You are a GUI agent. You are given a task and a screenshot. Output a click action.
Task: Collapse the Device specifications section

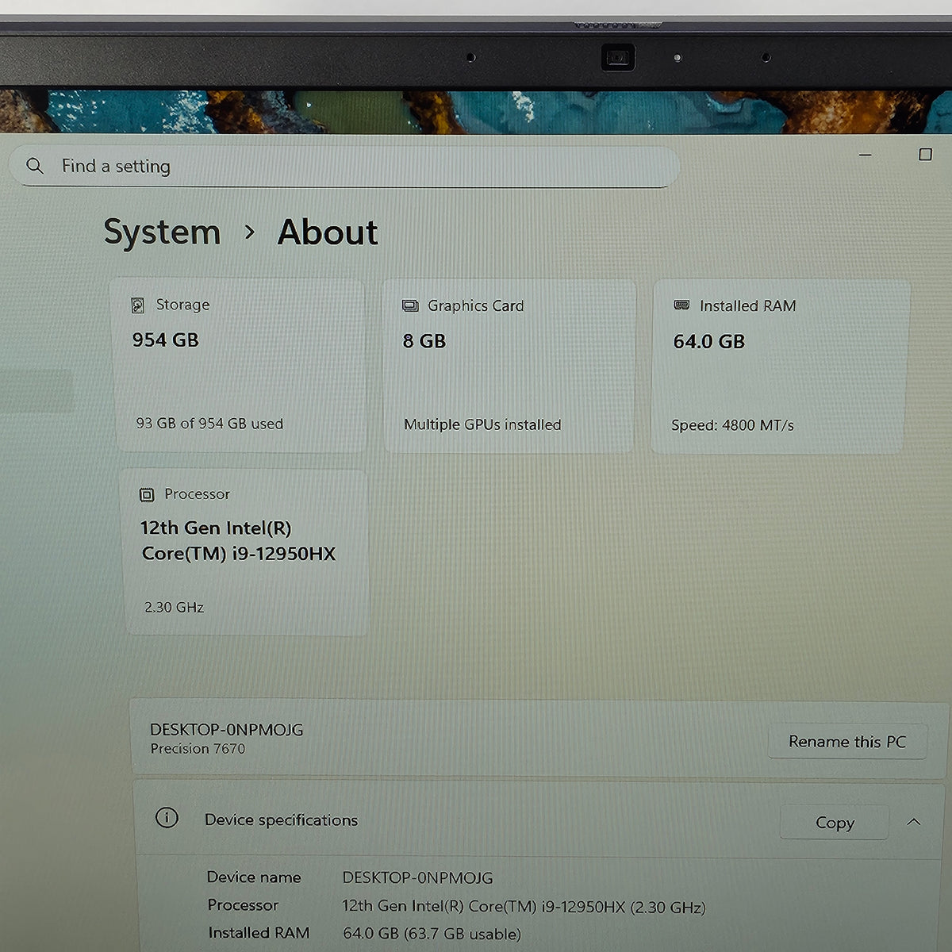click(914, 822)
